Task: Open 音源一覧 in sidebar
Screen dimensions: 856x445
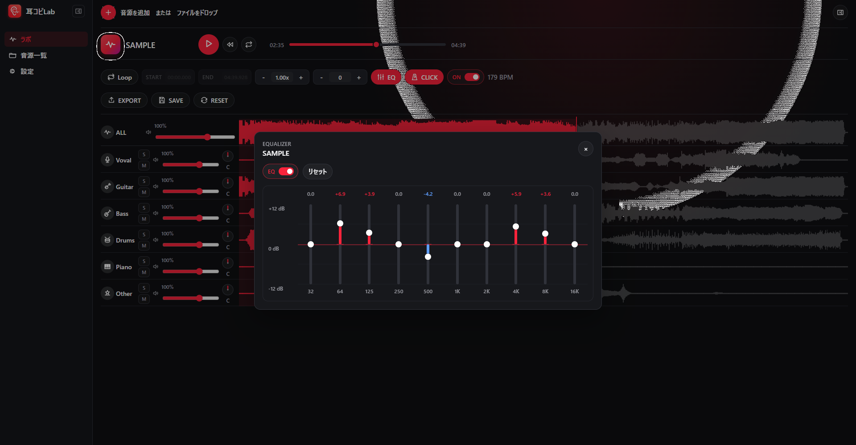Action: (x=46, y=55)
